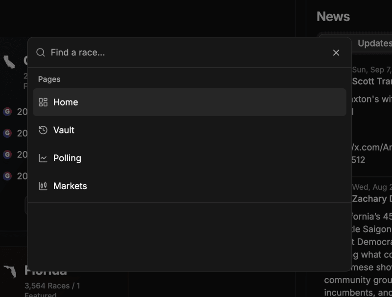This screenshot has width=392, height=297.
Task: Click inside the Find a race search field
Action: click(x=147, y=52)
